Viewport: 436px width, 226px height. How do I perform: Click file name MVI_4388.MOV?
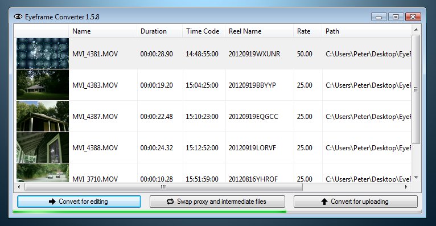click(95, 148)
